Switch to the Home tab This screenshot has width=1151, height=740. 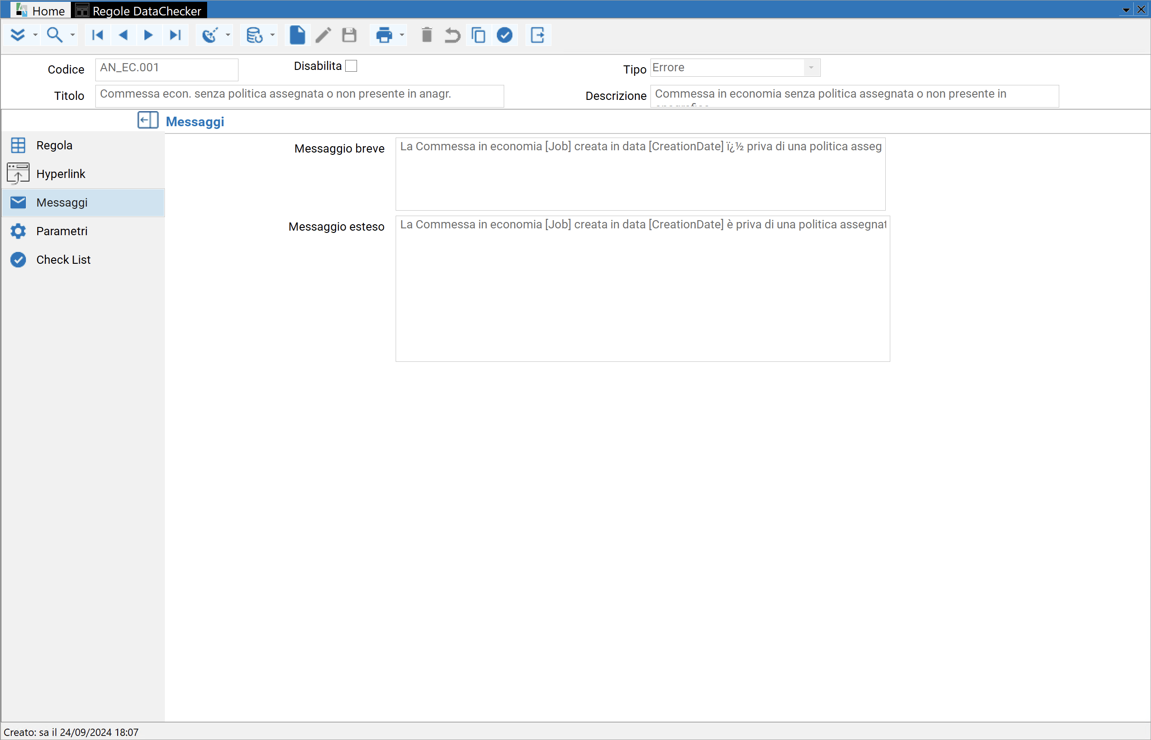coord(40,10)
